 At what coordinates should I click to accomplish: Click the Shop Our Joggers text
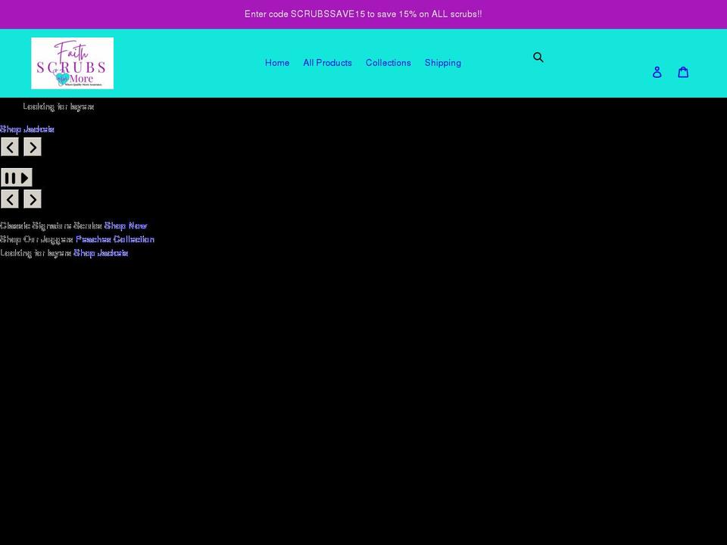click(36, 239)
